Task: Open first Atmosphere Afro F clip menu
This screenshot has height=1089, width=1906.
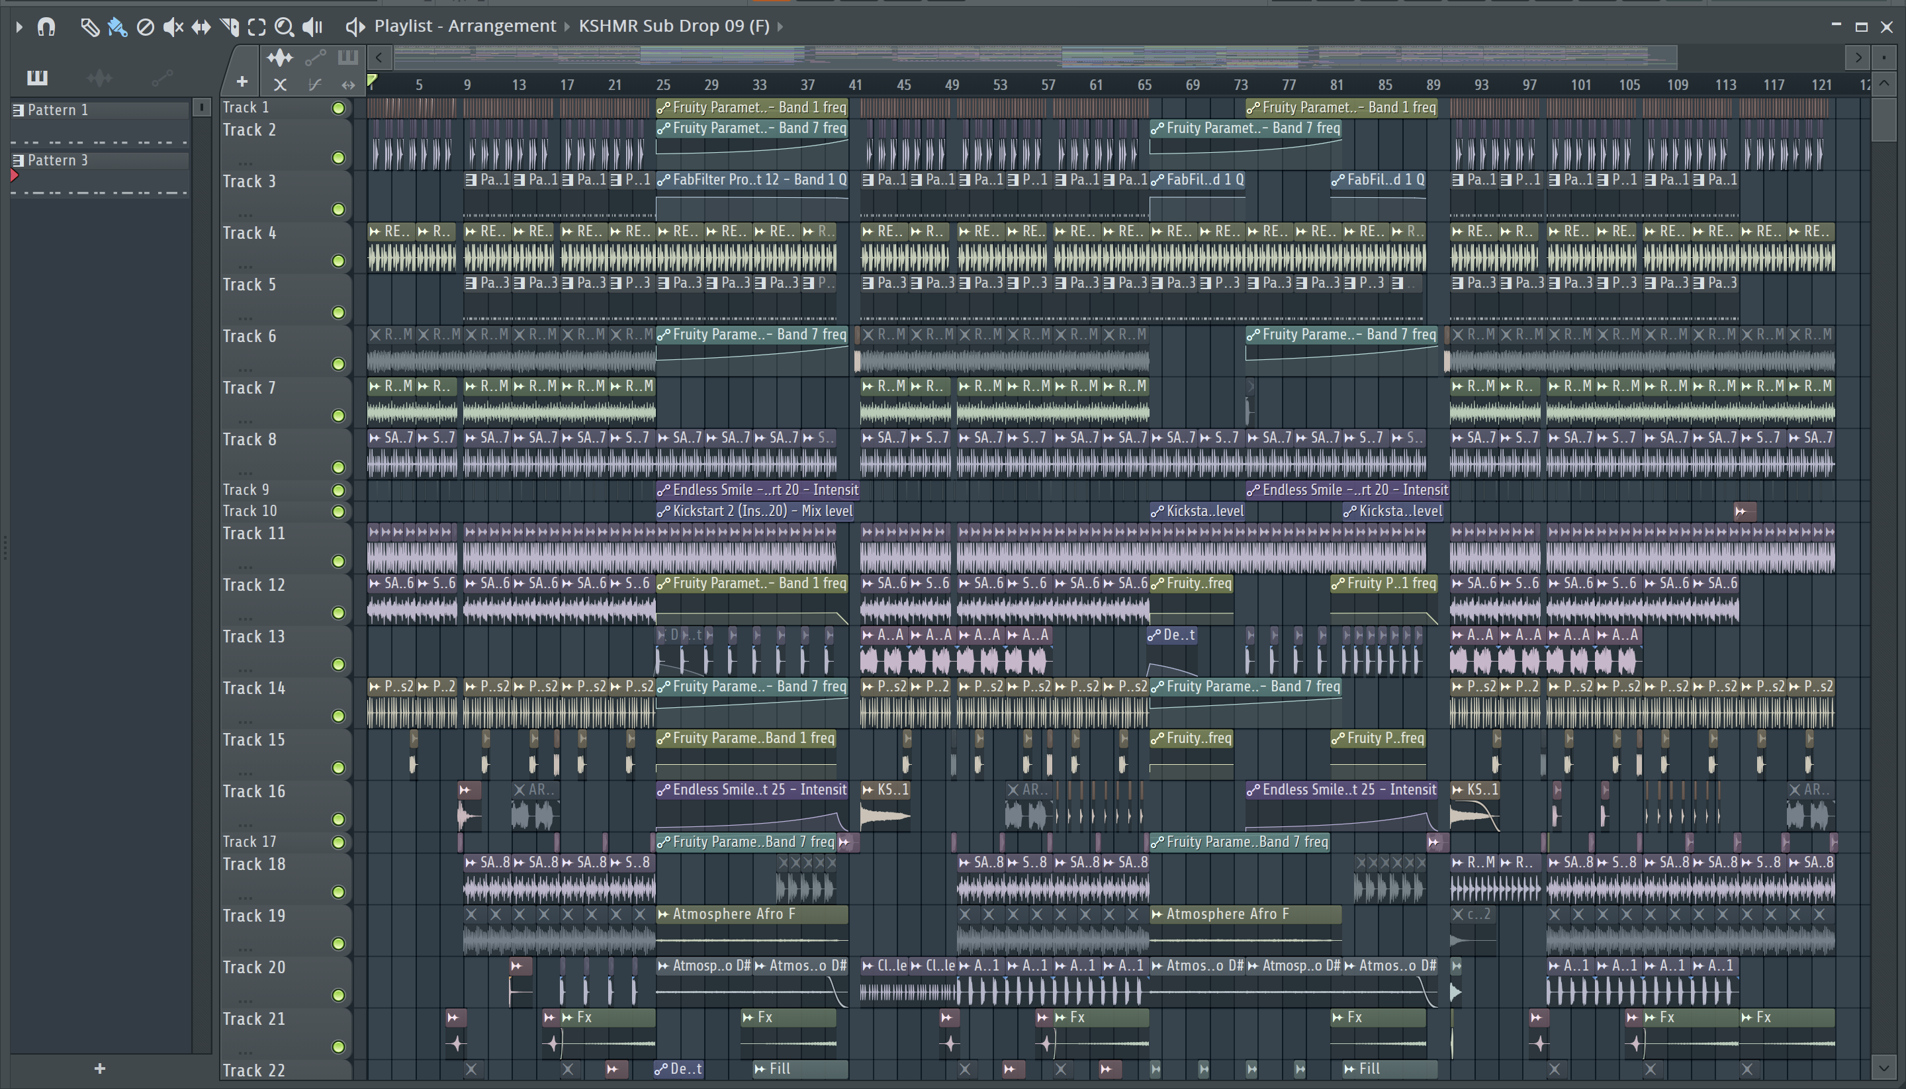Action: tap(662, 914)
